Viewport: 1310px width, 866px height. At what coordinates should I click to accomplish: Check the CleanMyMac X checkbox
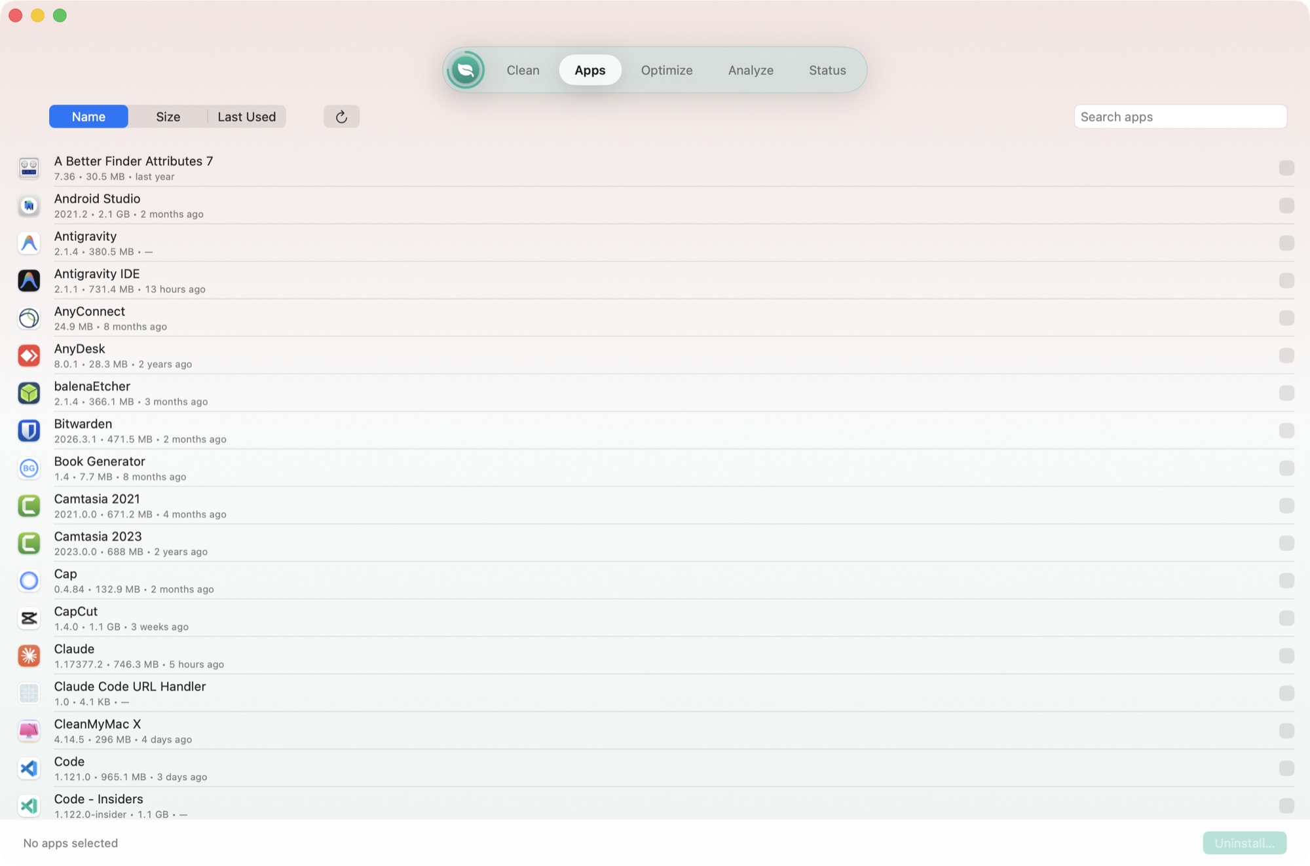click(x=1286, y=731)
